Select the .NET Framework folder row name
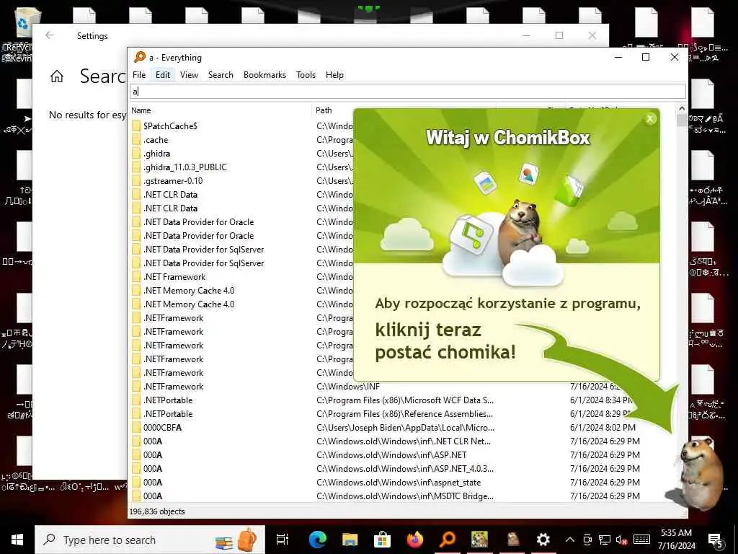Screen dimensions: 738x554 pyautogui.click(x=174, y=276)
